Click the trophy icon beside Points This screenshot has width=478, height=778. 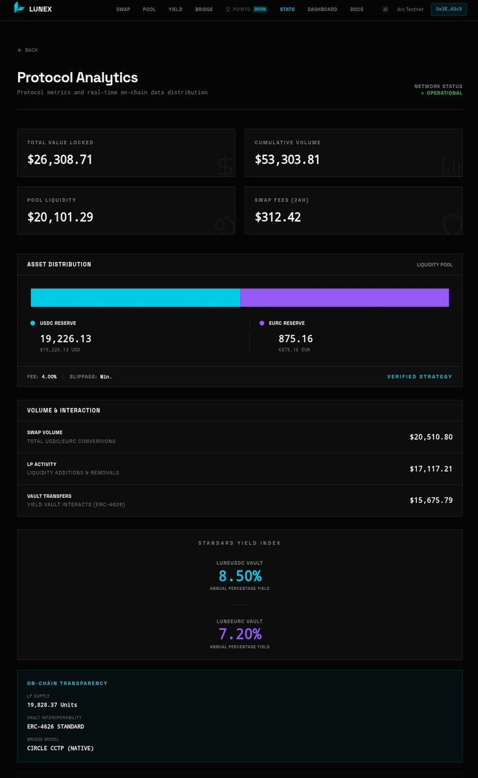(x=228, y=10)
